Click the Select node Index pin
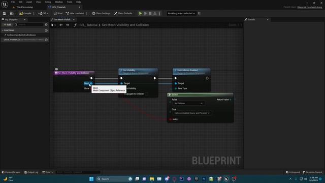Viewport: 325px width, 183px height. tap(171, 119)
